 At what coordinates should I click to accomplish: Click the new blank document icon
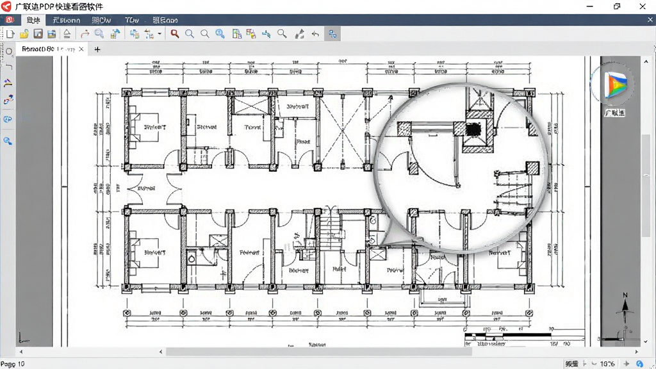[10, 34]
